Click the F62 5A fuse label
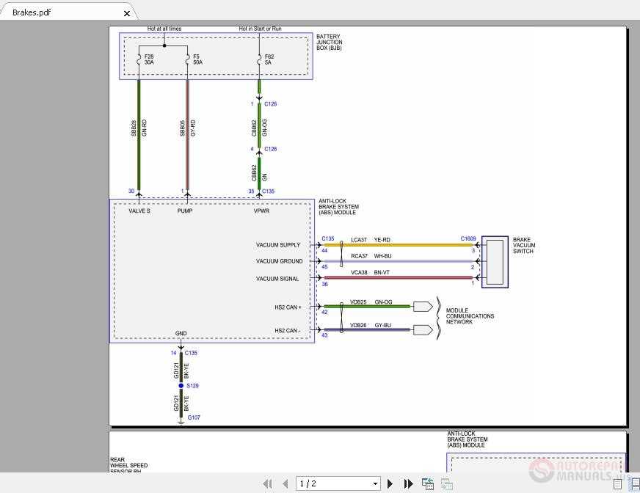This screenshot has width=640, height=493. click(269, 59)
